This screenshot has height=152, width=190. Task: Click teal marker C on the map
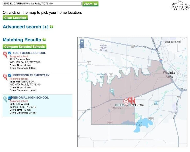pos(112,92)
